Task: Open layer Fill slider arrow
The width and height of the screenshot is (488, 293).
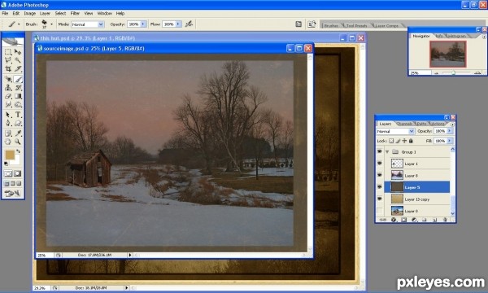Action: [x=450, y=141]
